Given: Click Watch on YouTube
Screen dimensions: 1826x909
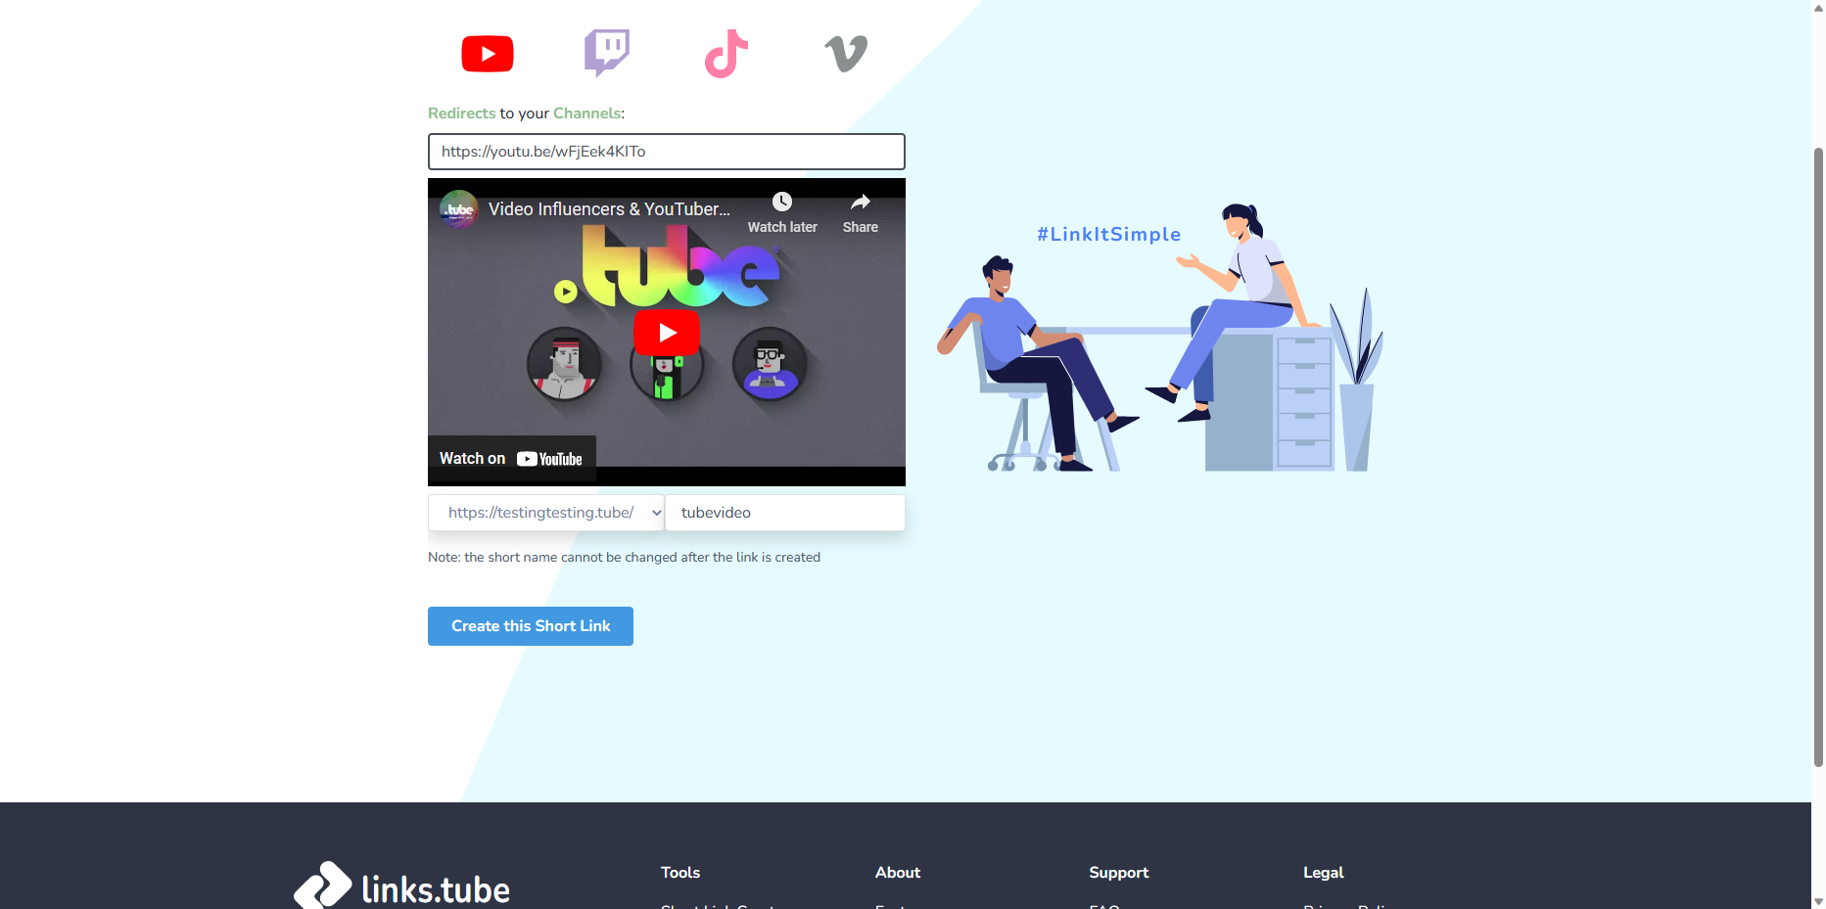Looking at the screenshot, I should tap(511, 459).
